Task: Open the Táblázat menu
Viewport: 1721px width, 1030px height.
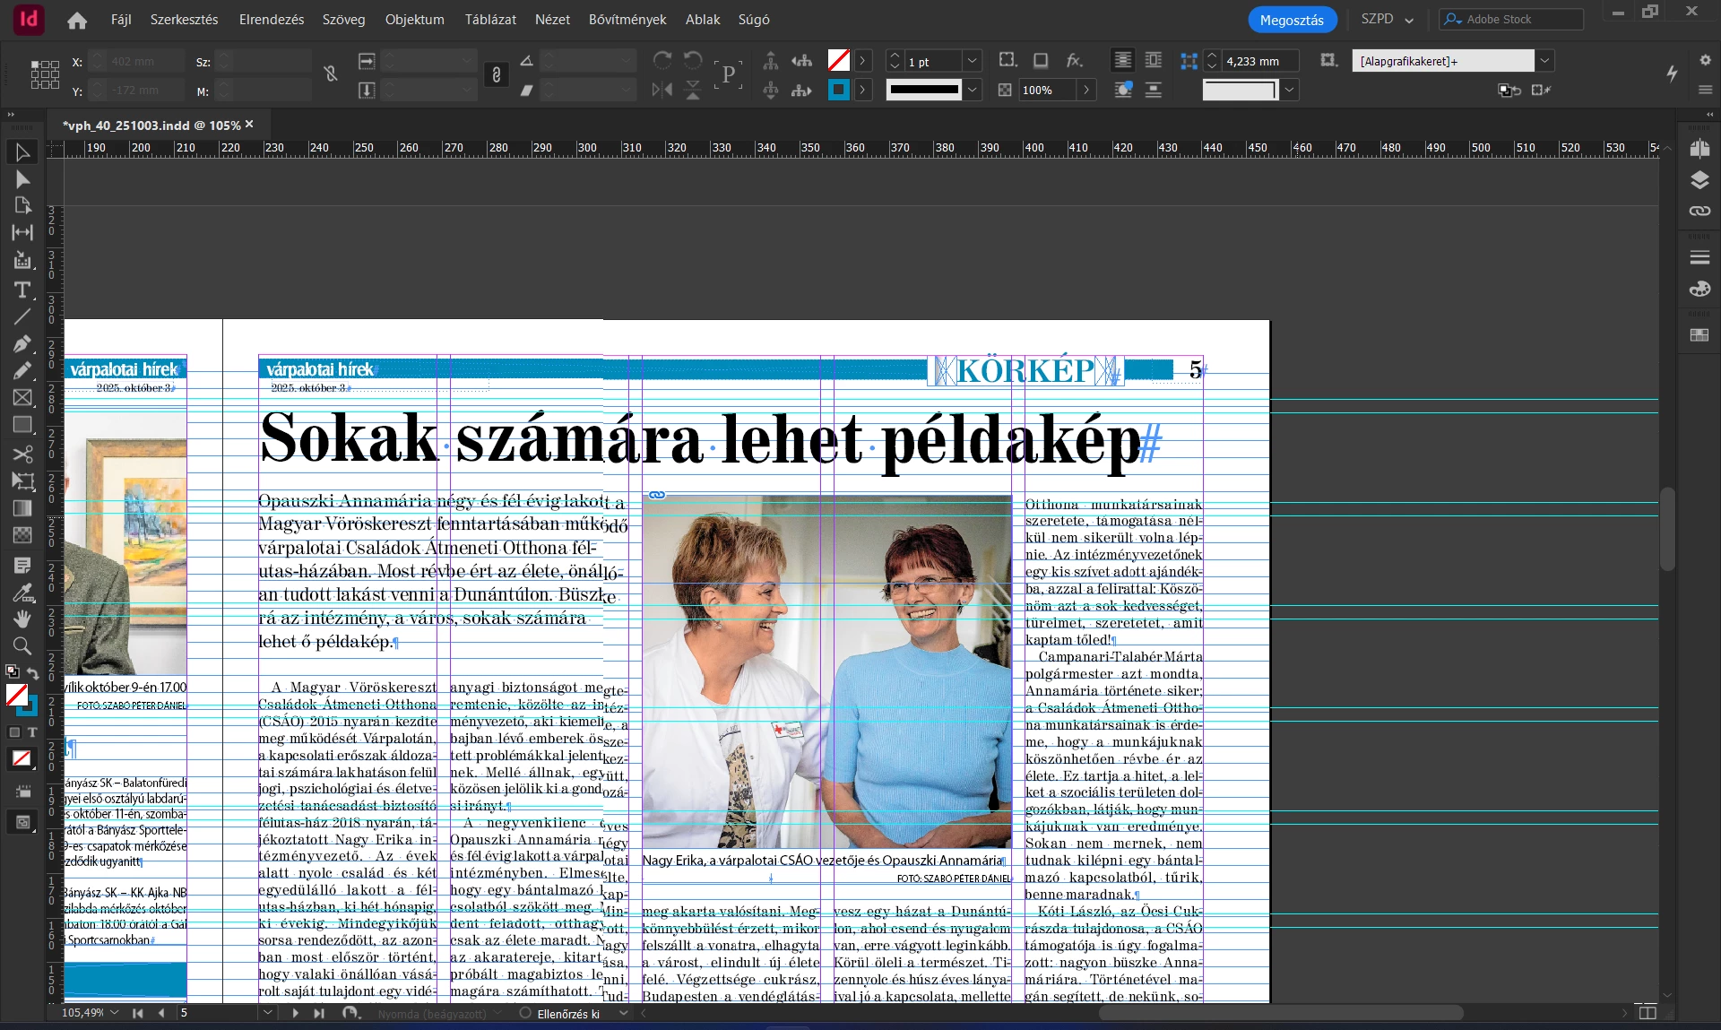Action: click(x=489, y=19)
